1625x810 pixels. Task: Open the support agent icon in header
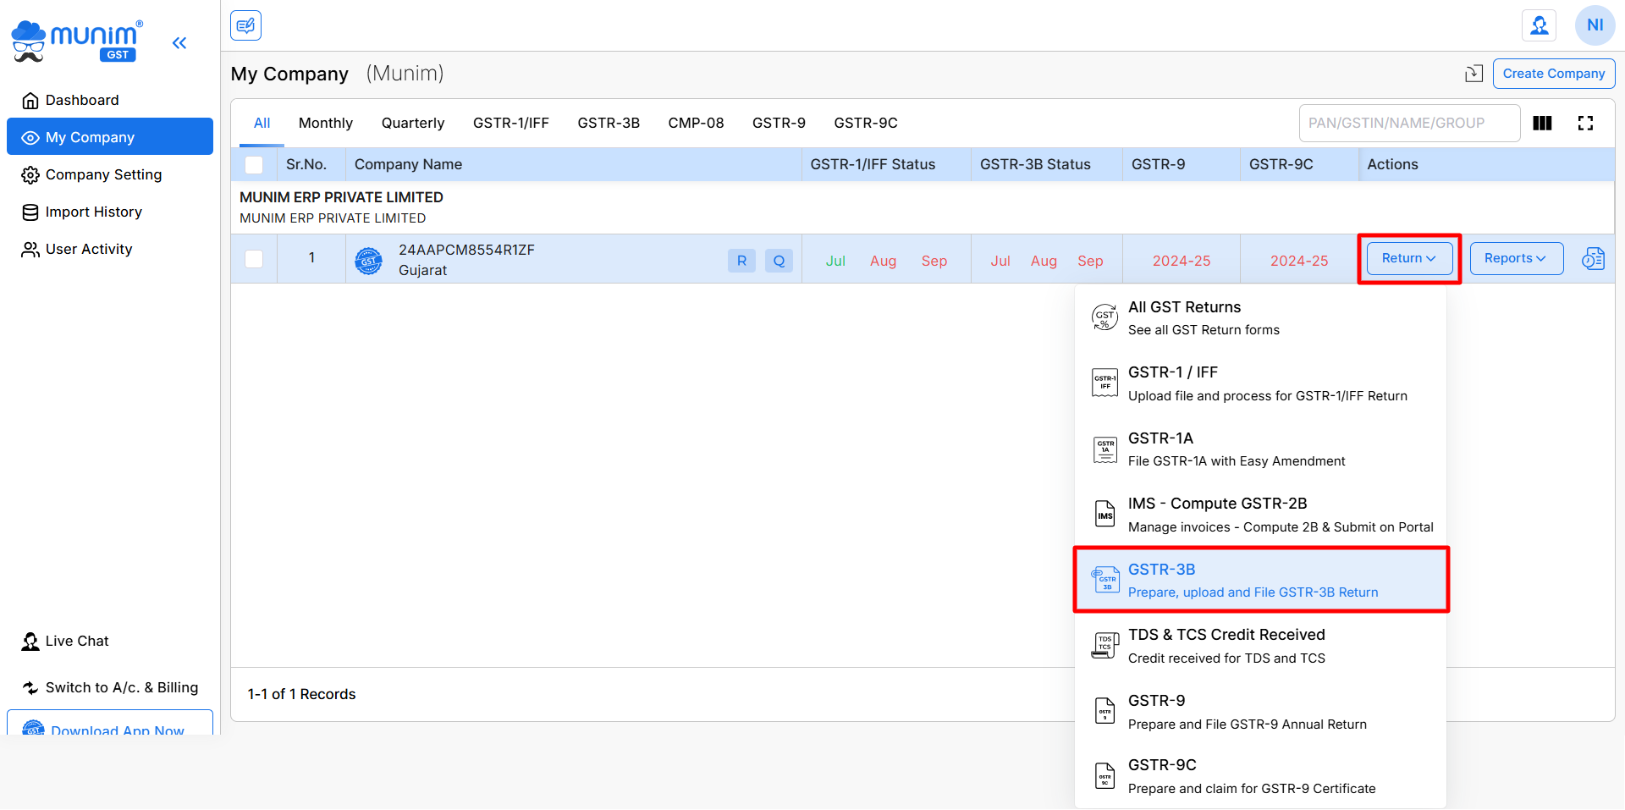[x=1540, y=25]
